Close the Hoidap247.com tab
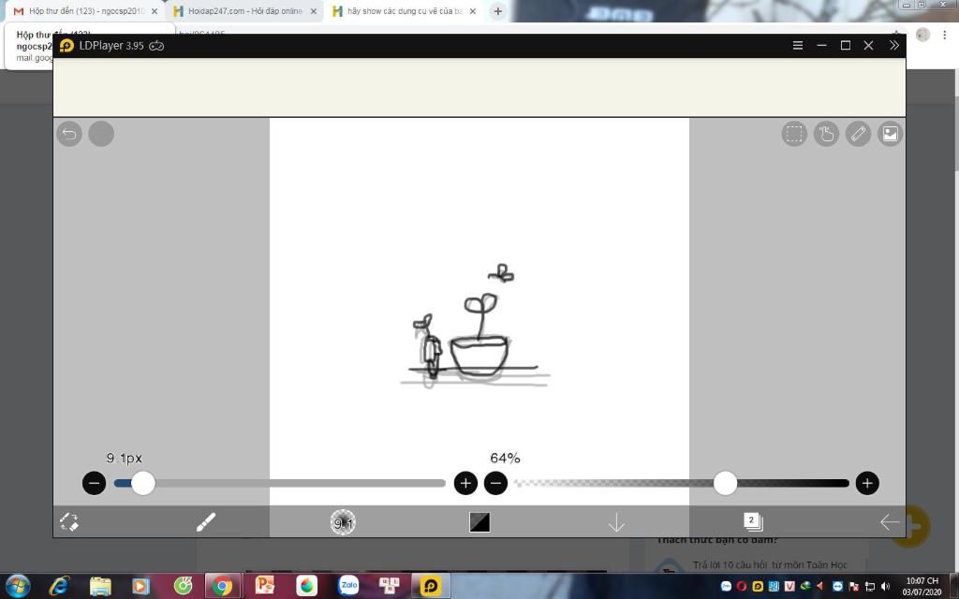The image size is (959, 599). pyautogui.click(x=313, y=11)
